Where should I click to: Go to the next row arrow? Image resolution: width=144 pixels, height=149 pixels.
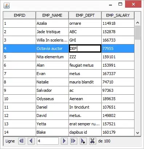pos(64,141)
